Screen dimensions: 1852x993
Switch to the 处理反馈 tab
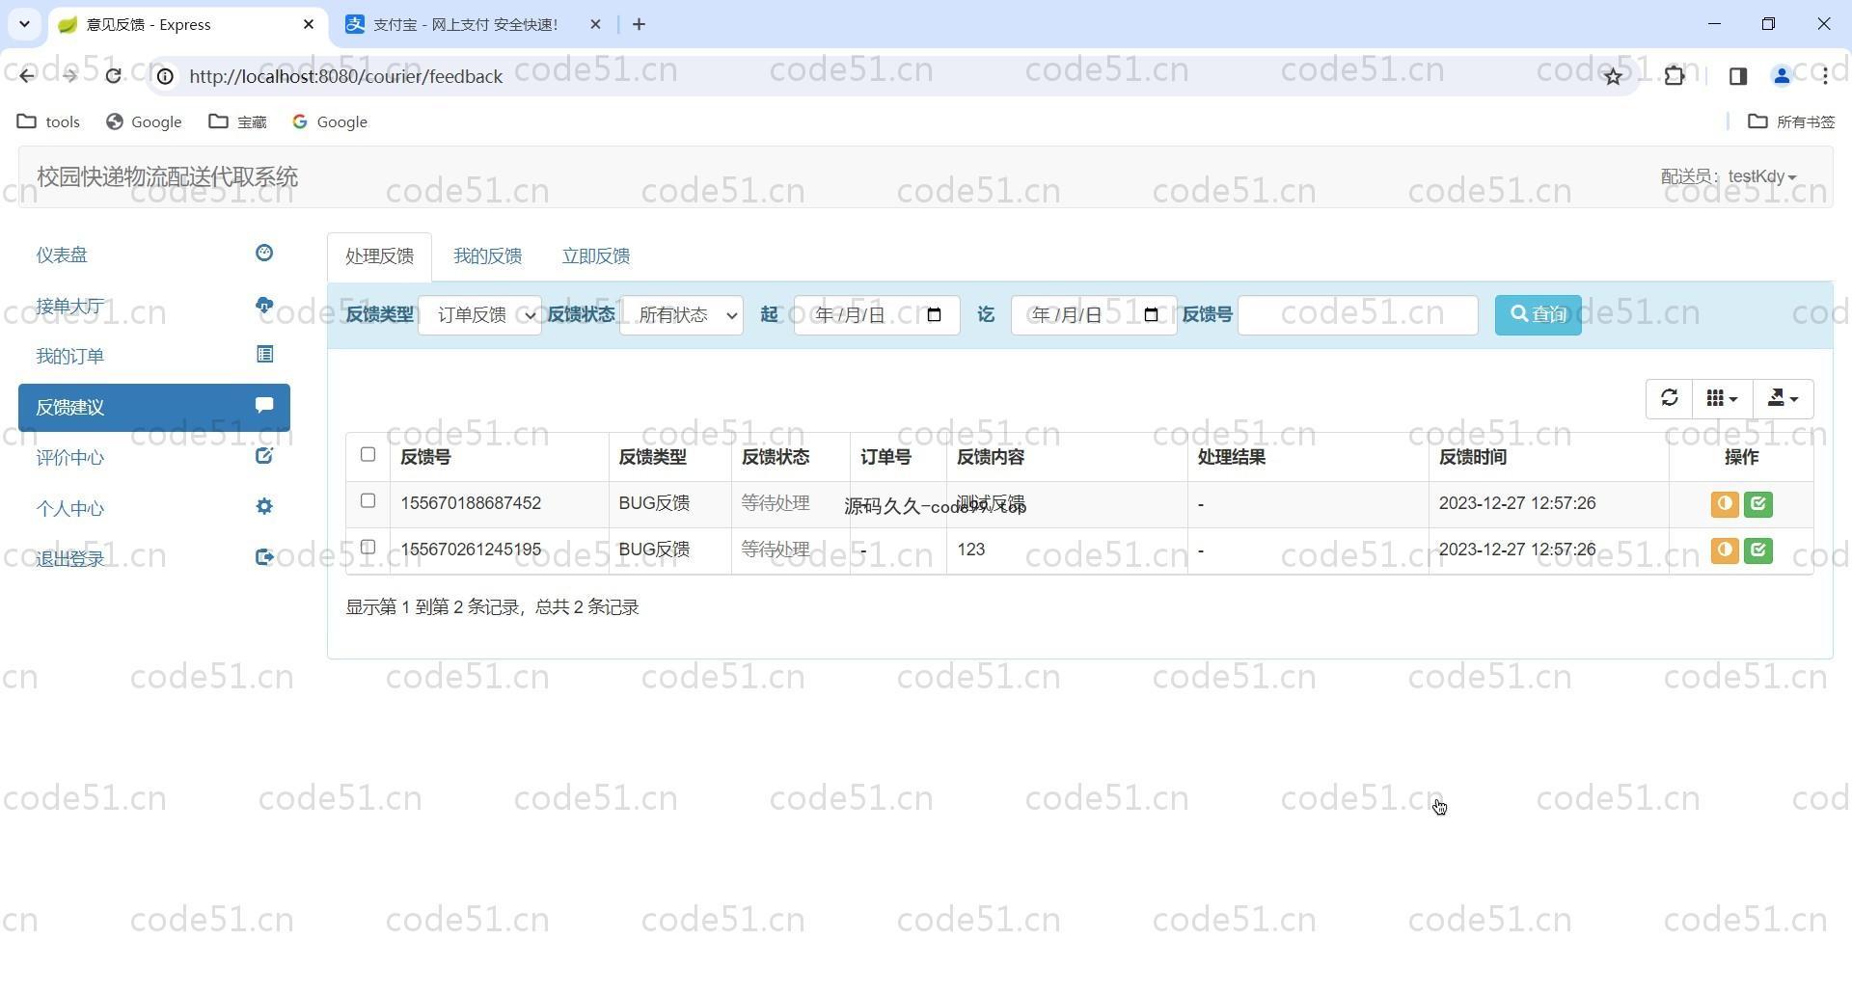pos(379,256)
